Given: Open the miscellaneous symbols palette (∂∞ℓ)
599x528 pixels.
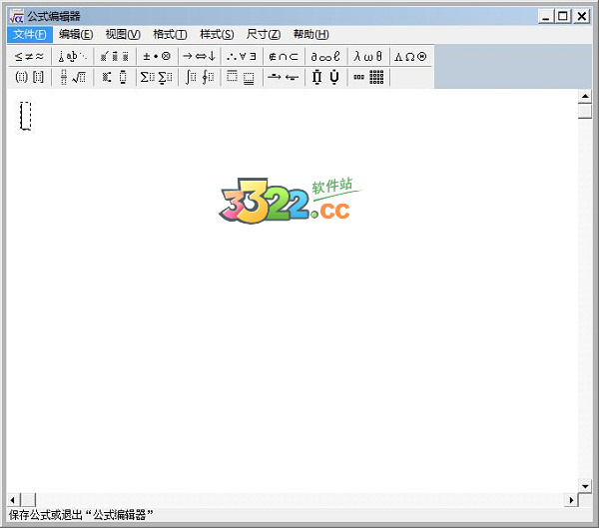Looking at the screenshot, I should point(325,57).
